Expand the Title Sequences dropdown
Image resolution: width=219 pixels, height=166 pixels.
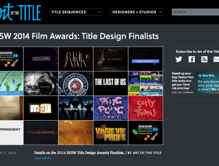tap(76, 12)
